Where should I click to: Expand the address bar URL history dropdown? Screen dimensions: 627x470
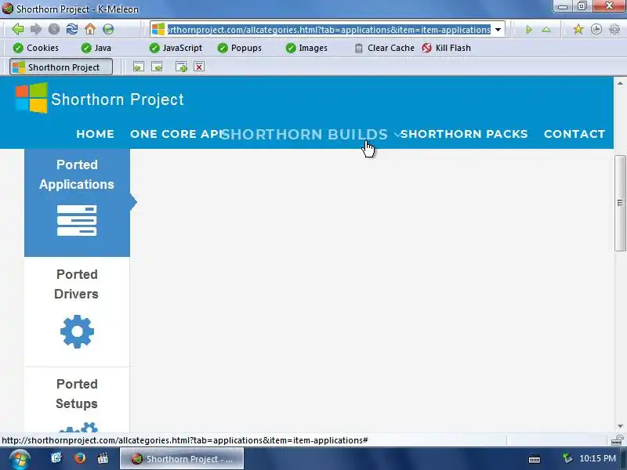coord(498,30)
